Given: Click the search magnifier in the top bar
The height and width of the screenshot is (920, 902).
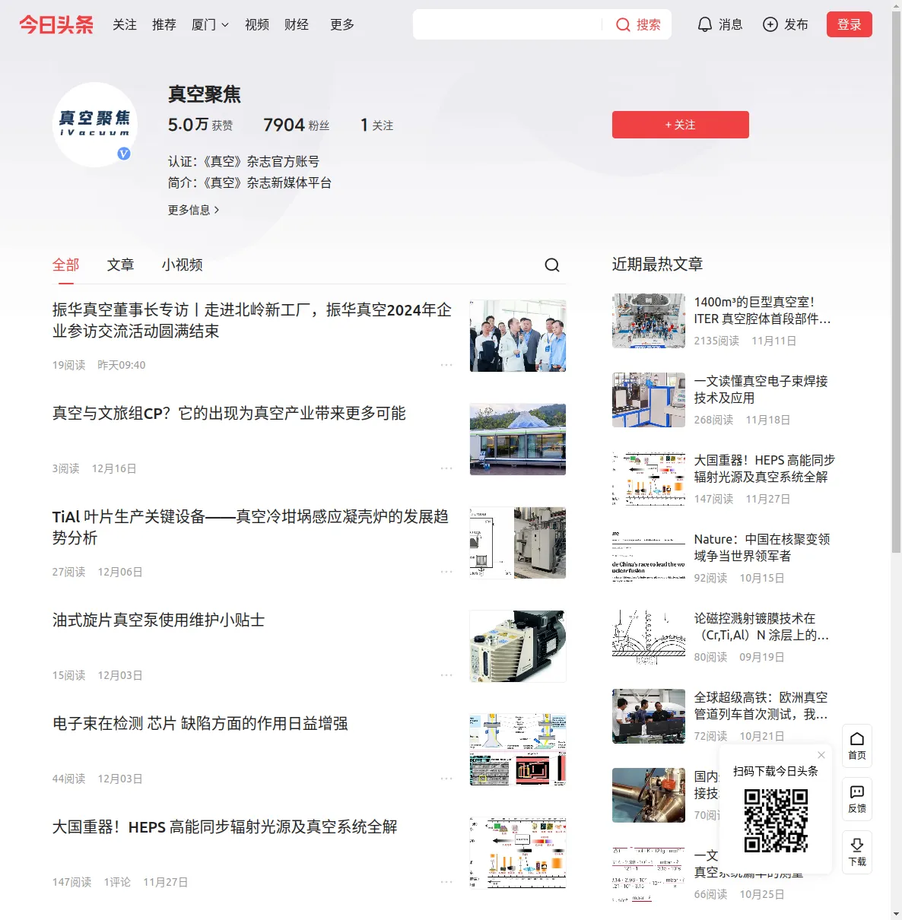Looking at the screenshot, I should (x=623, y=25).
